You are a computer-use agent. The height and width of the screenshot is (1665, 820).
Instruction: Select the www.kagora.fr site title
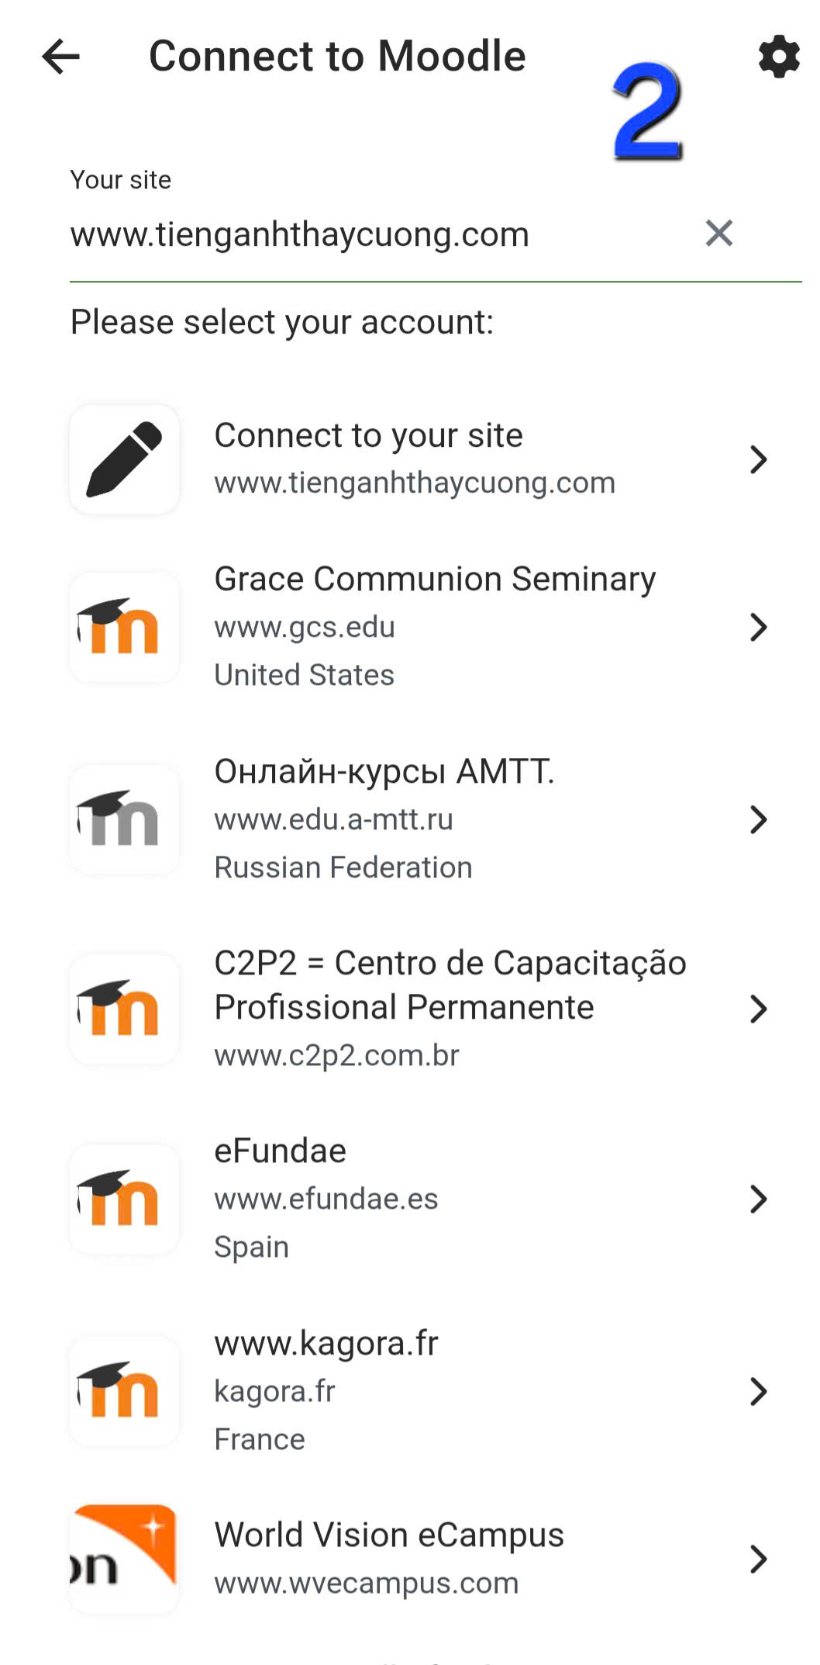point(326,1343)
